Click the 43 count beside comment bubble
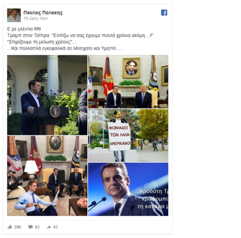241x238 pixels. [37, 227]
